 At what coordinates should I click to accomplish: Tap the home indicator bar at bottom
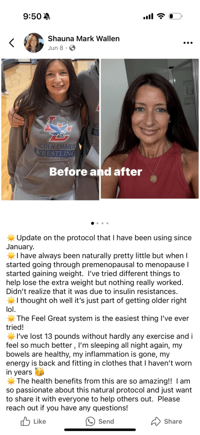coord(100,430)
